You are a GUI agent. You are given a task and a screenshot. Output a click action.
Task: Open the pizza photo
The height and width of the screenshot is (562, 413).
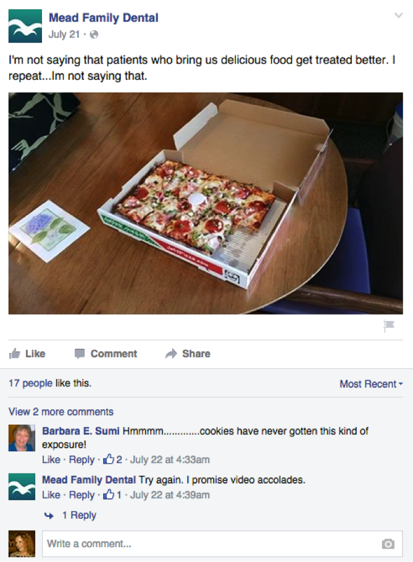pyautogui.click(x=206, y=203)
